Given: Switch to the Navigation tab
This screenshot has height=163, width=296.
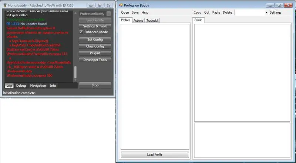Looking at the screenshot, I should tap(38, 86).
